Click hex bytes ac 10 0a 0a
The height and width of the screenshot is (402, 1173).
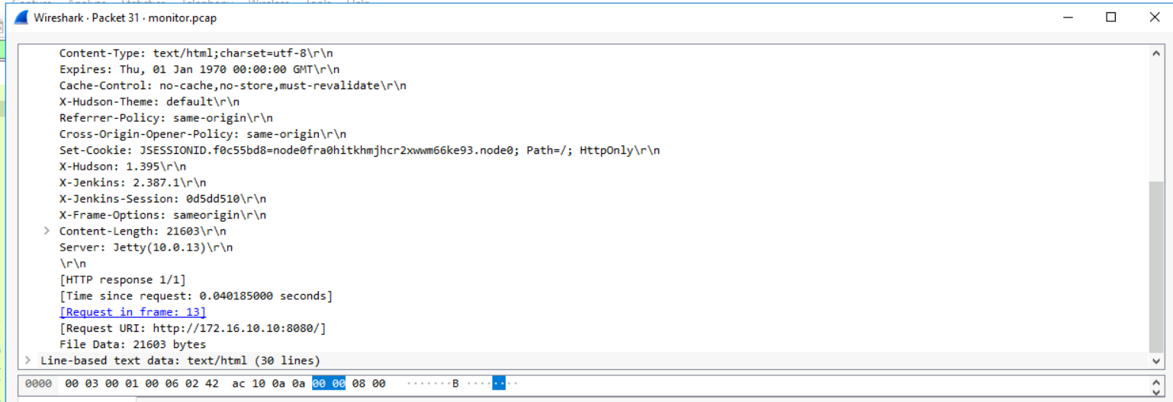(269, 384)
